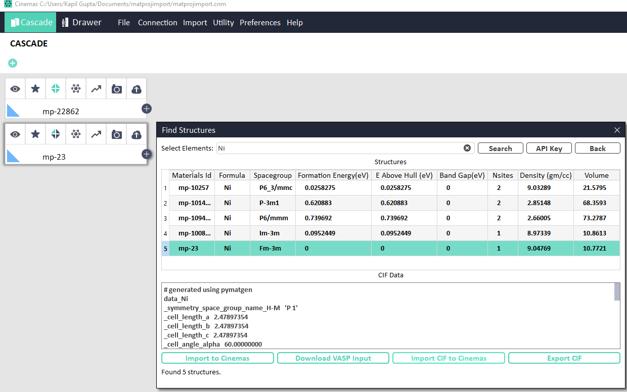The image size is (627, 392).
Task: Click the mp-23 cell in the highlighted table row
Action: pyautogui.click(x=192, y=248)
